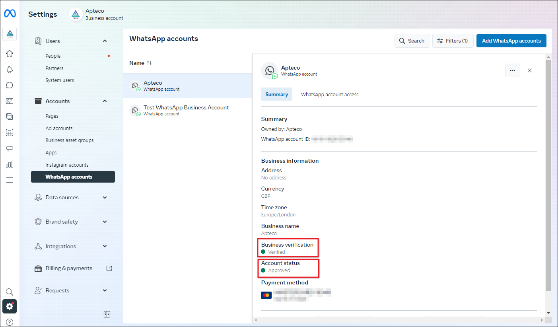Screen dimensions: 558x327
Task: Click the "WhatsApp account ID:" label
Action: 286,139
